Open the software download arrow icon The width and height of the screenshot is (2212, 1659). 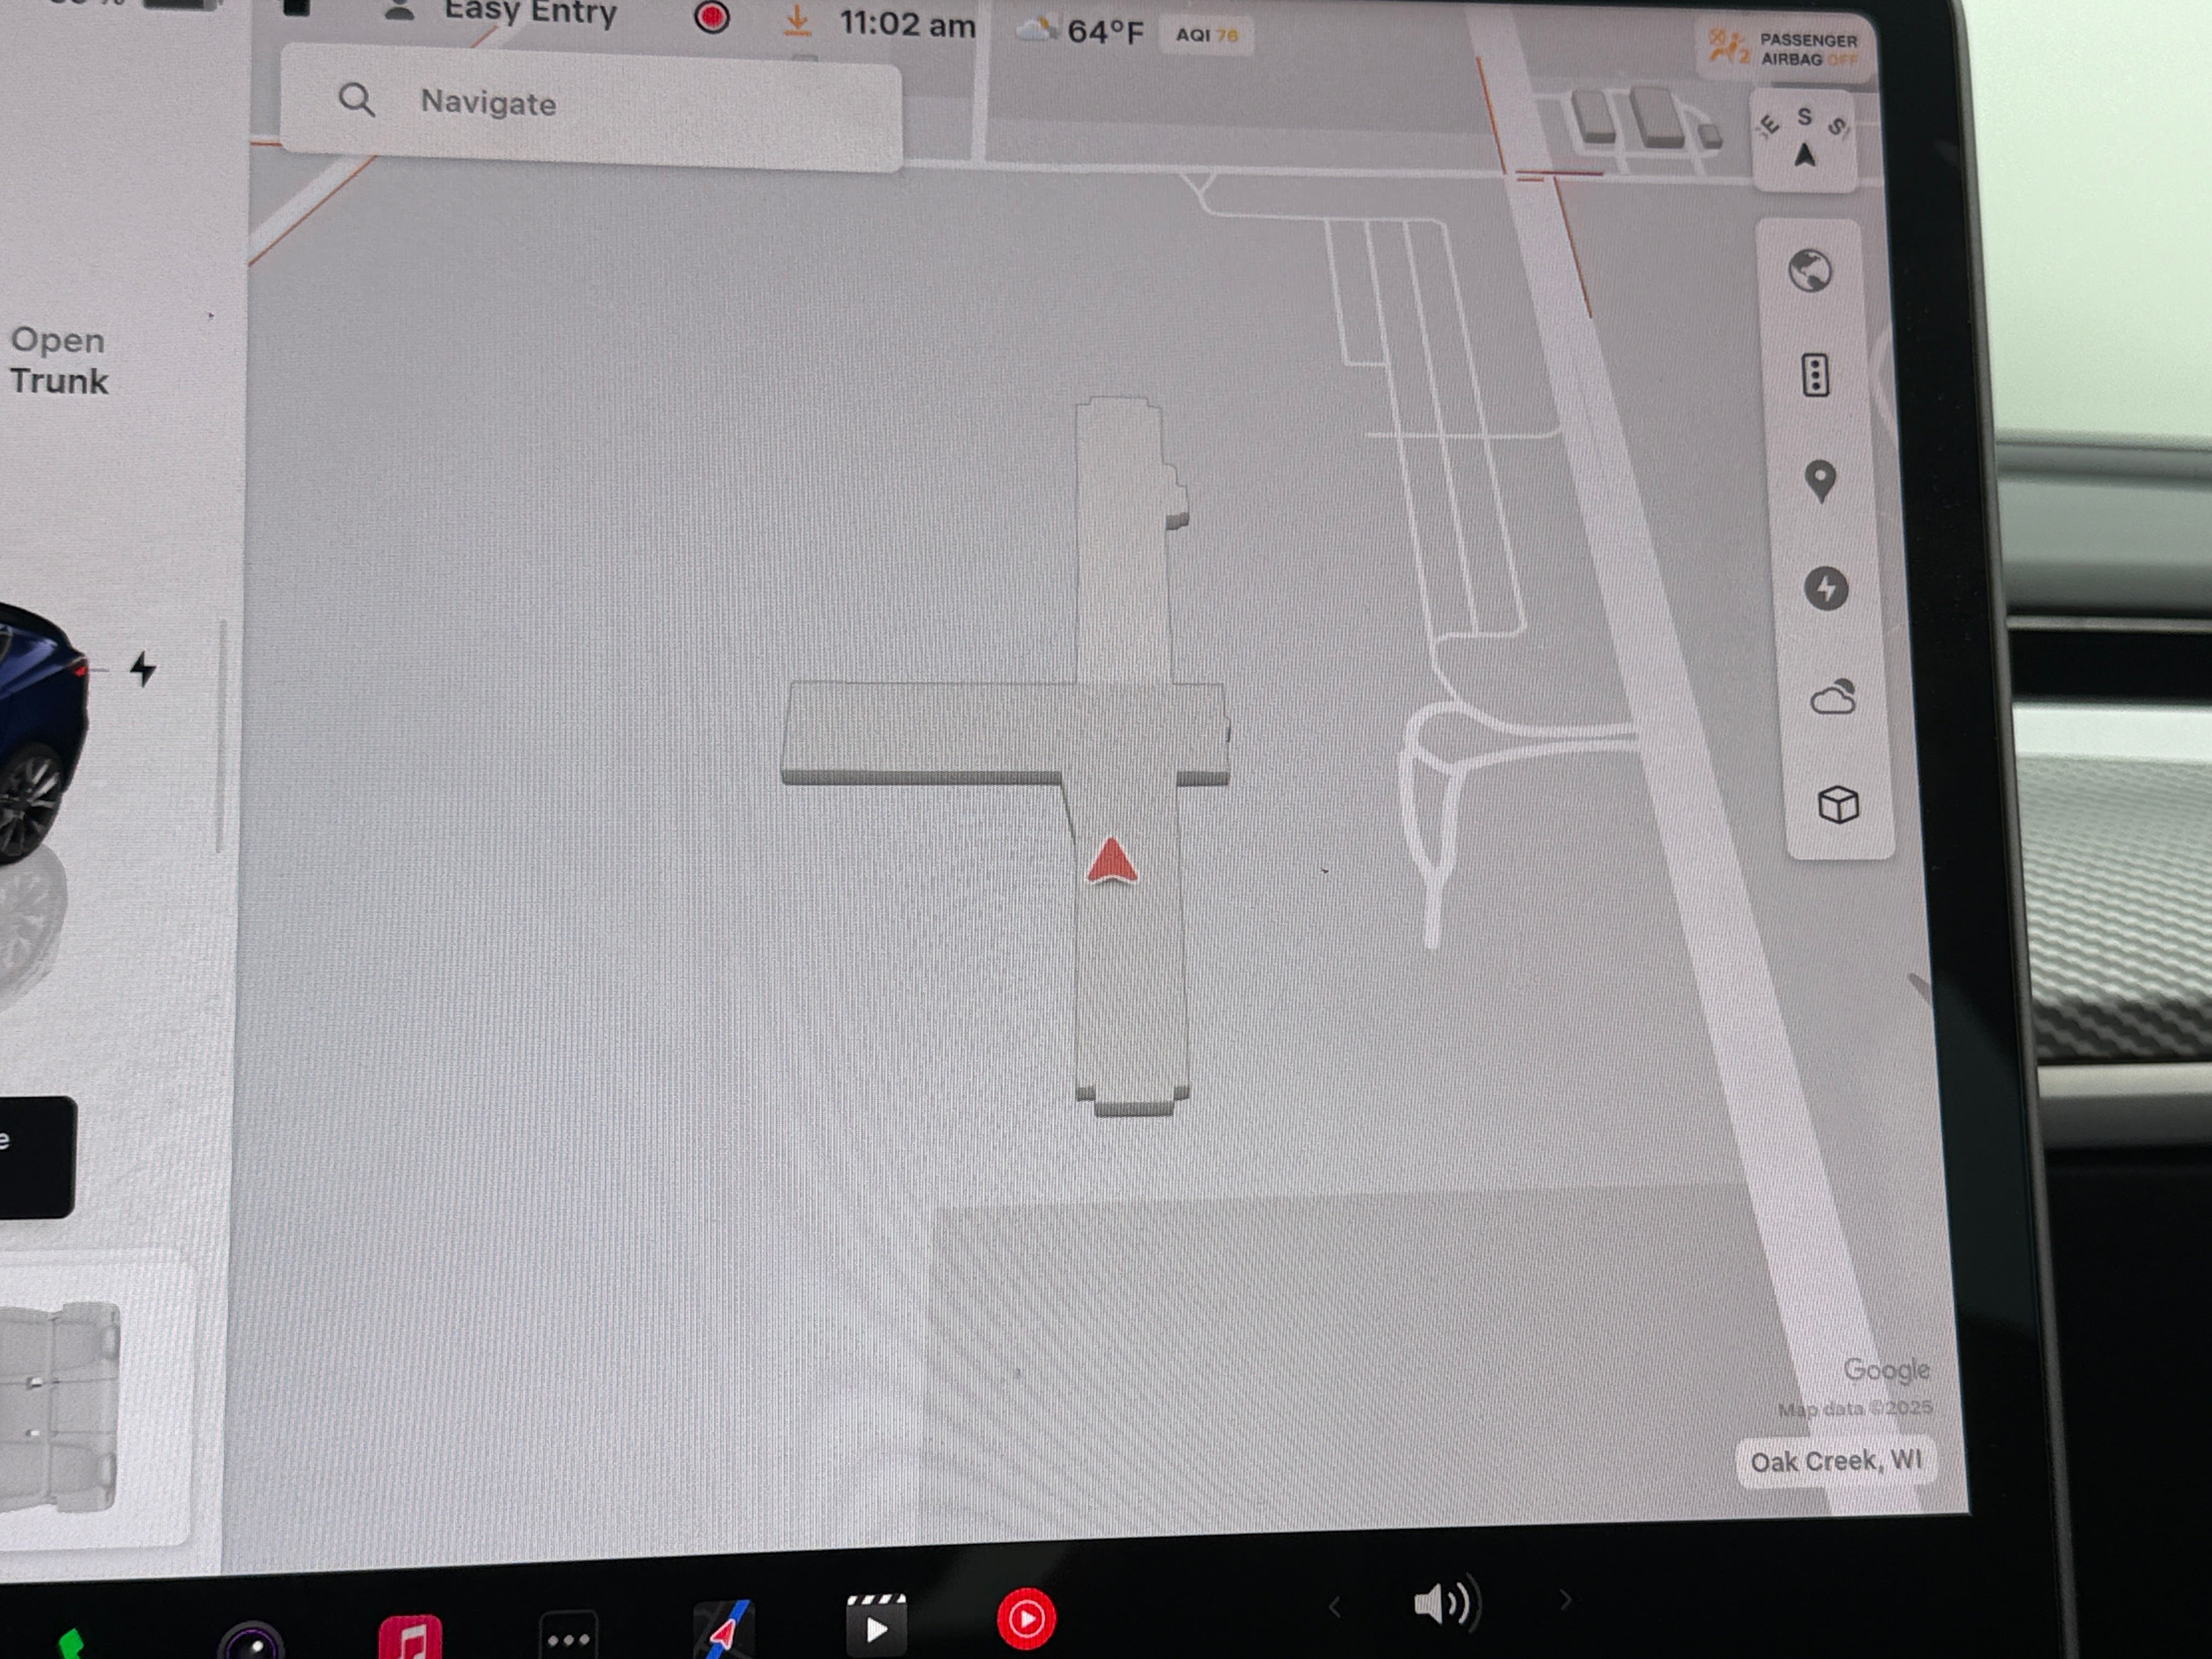797,20
